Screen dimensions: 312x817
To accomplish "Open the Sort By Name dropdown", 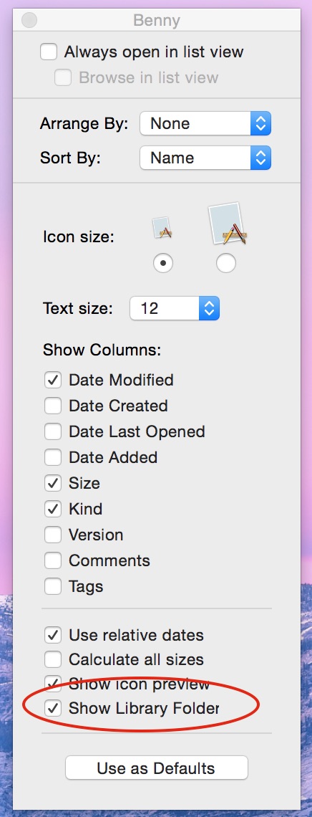I will [x=205, y=158].
